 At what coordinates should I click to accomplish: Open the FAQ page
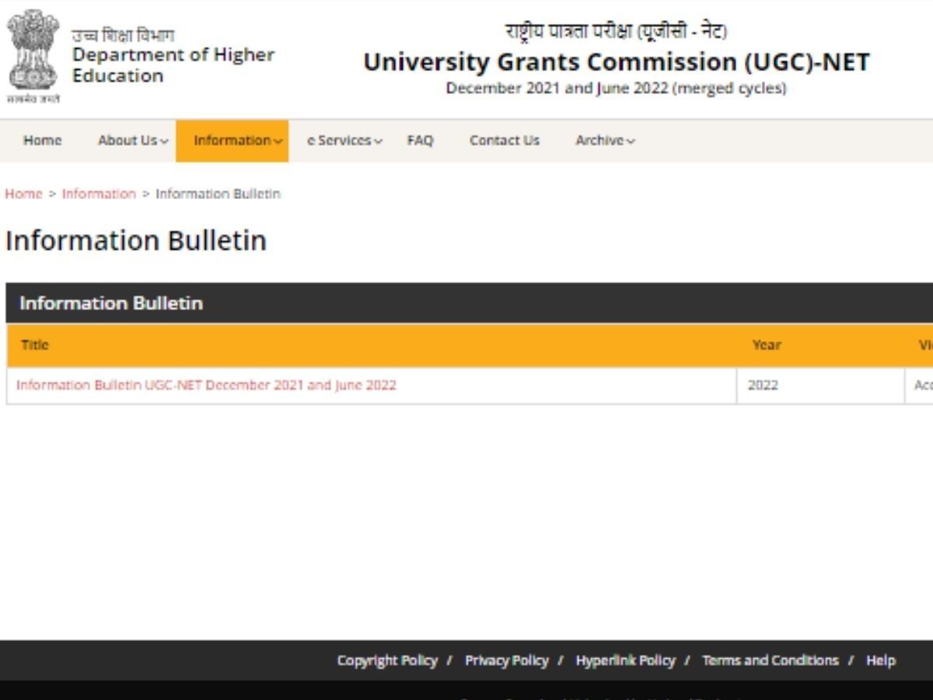[x=420, y=141]
